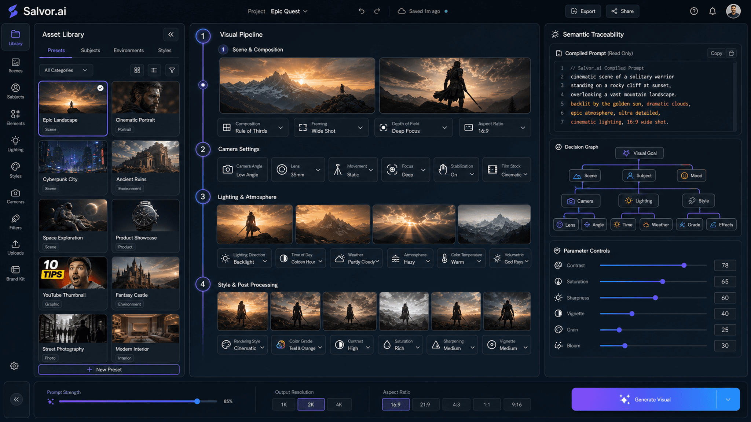Redo the last action
This screenshot has width=751, height=422.
pyautogui.click(x=377, y=11)
